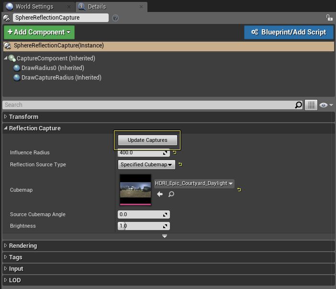Open the HDRI_Epic_Courtyard_Daylight cubemap dropdown
The width and height of the screenshot is (336, 289).
[194, 183]
